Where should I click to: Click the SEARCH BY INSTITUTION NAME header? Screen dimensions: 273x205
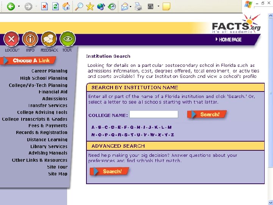(135, 88)
